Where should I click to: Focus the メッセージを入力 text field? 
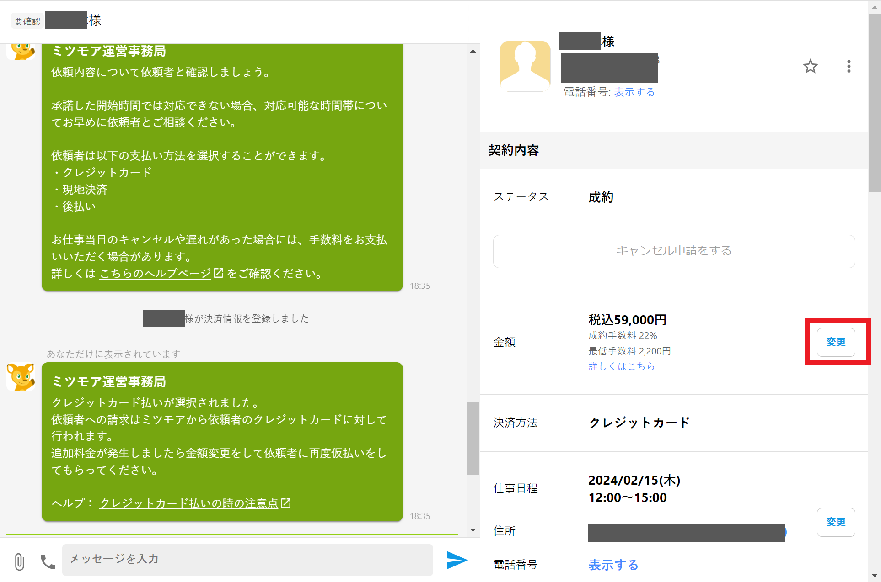pyautogui.click(x=247, y=560)
